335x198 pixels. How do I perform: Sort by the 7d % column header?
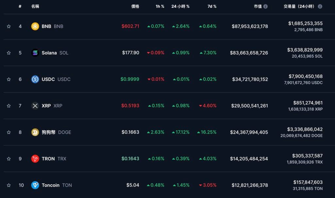pyautogui.click(x=212, y=7)
